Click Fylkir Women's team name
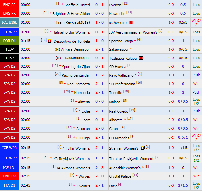Viewport: 202px width, 191px height. [x=78, y=148]
